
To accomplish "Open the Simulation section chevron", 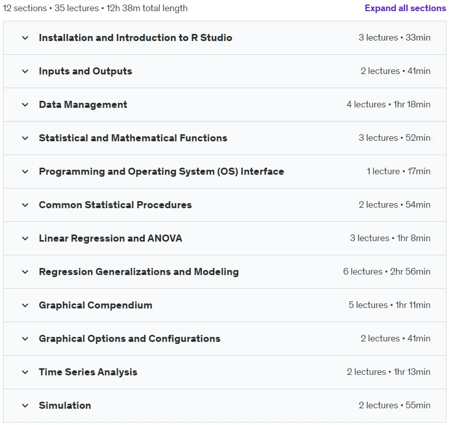I will [x=25, y=406].
